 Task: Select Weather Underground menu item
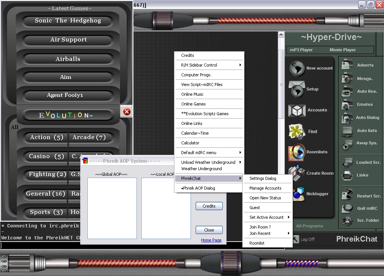click(209, 169)
